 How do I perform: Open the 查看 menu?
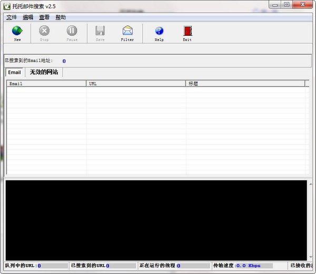(44, 17)
